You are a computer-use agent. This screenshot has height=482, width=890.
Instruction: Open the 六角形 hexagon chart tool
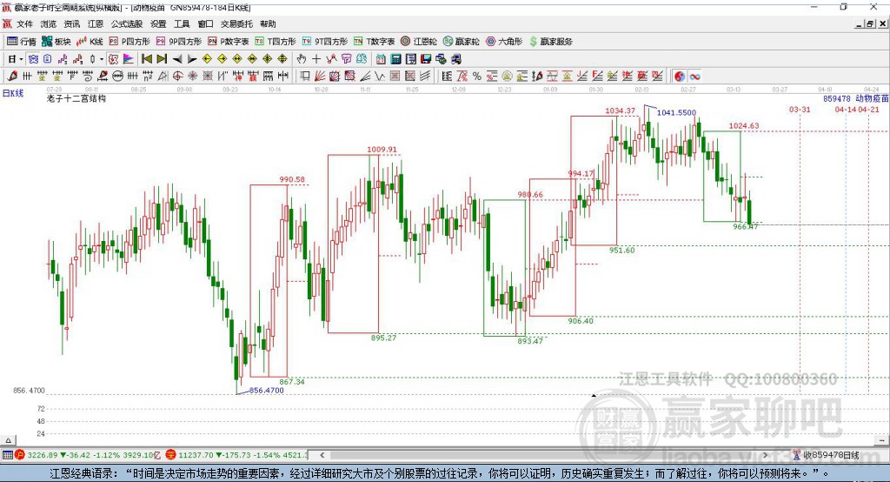coord(504,42)
